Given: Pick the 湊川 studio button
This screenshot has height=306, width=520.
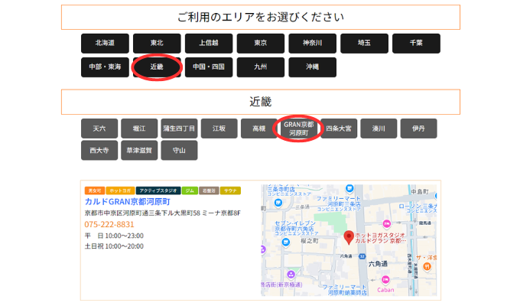Looking at the screenshot, I should 379,129.
